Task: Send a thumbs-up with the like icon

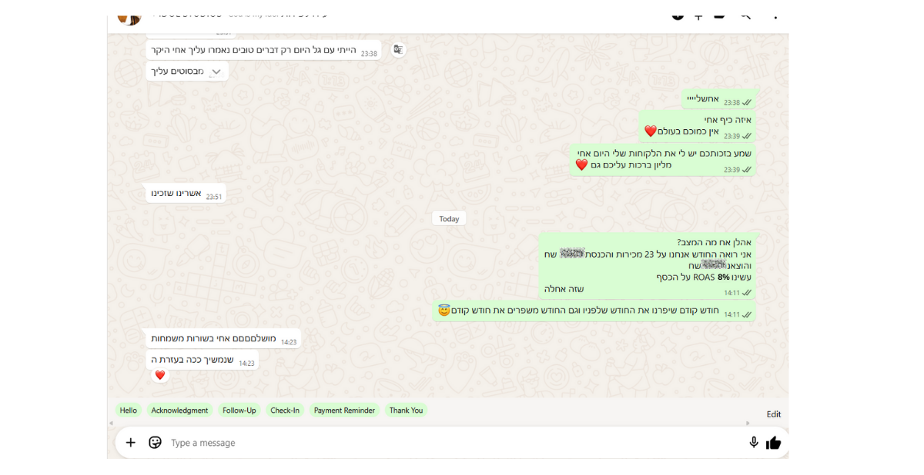Action: (774, 443)
